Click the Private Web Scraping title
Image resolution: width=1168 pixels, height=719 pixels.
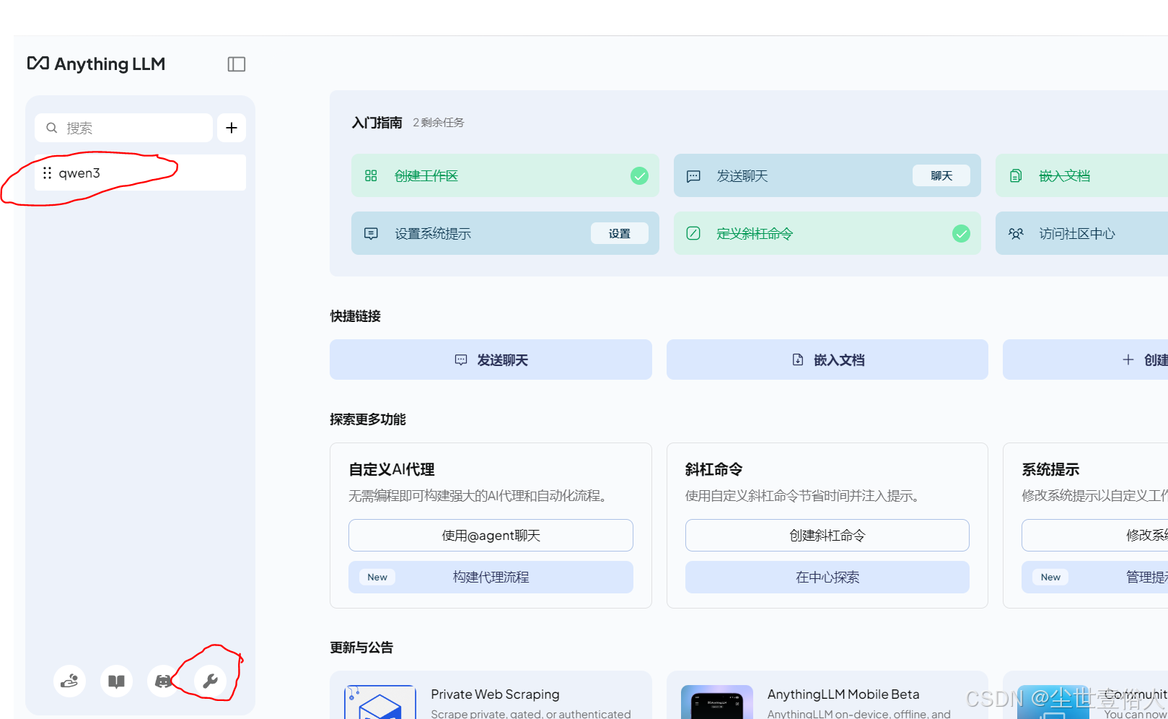(495, 694)
